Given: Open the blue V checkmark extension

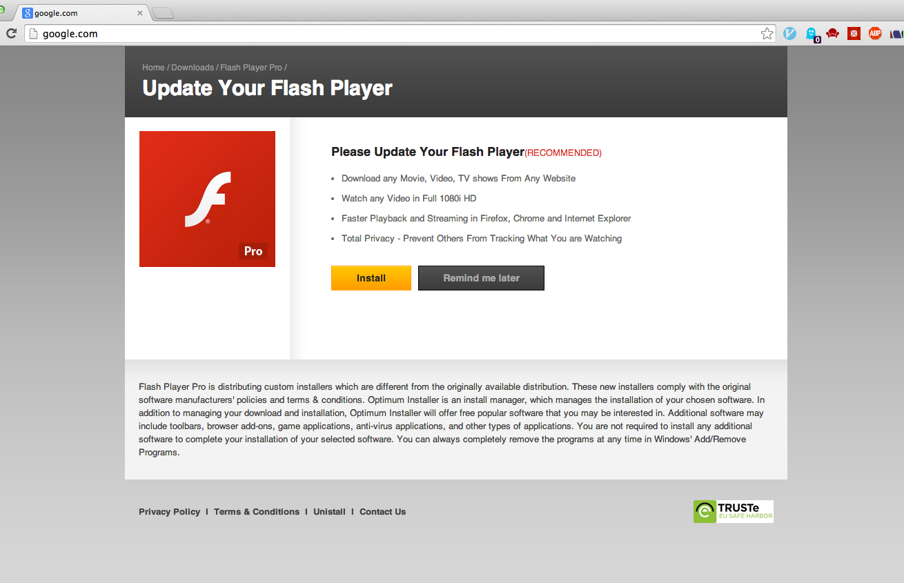Looking at the screenshot, I should [x=789, y=33].
